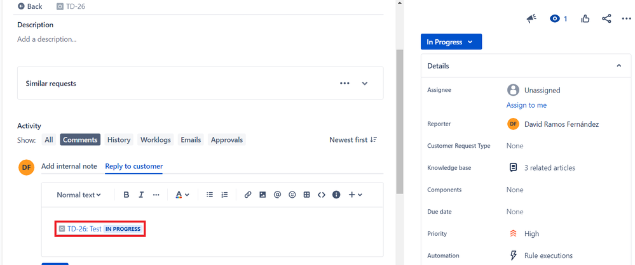The height and width of the screenshot is (265, 635).
Task: Insert an image attachment icon
Action: [x=263, y=195]
